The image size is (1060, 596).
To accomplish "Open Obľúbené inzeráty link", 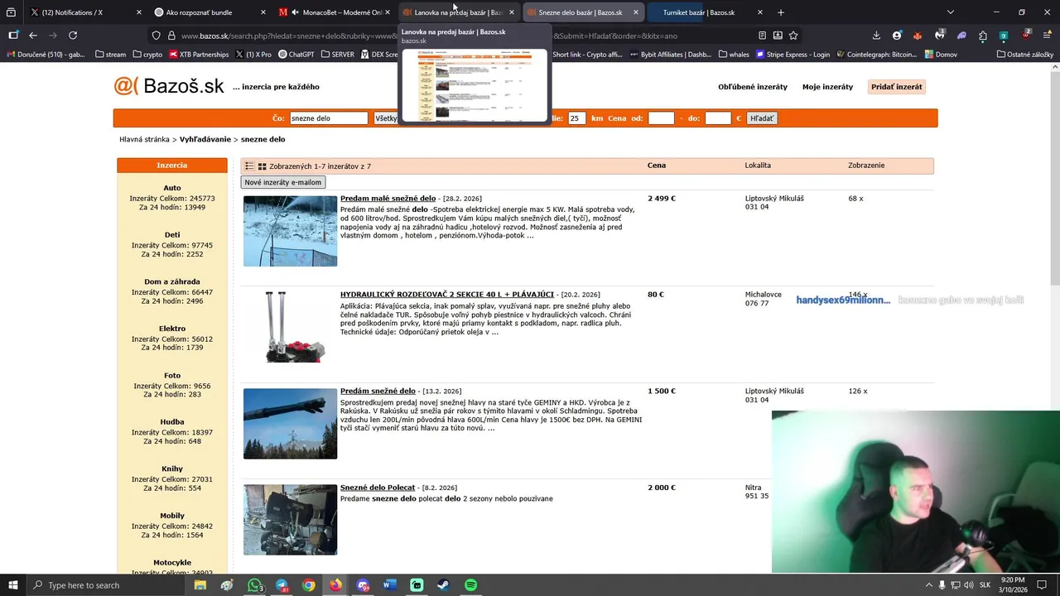I will click(753, 87).
